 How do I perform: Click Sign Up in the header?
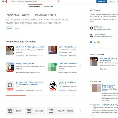[111, 1]
